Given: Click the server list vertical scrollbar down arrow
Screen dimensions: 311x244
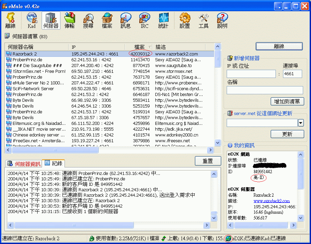Looking at the screenshot, I should [217, 143].
